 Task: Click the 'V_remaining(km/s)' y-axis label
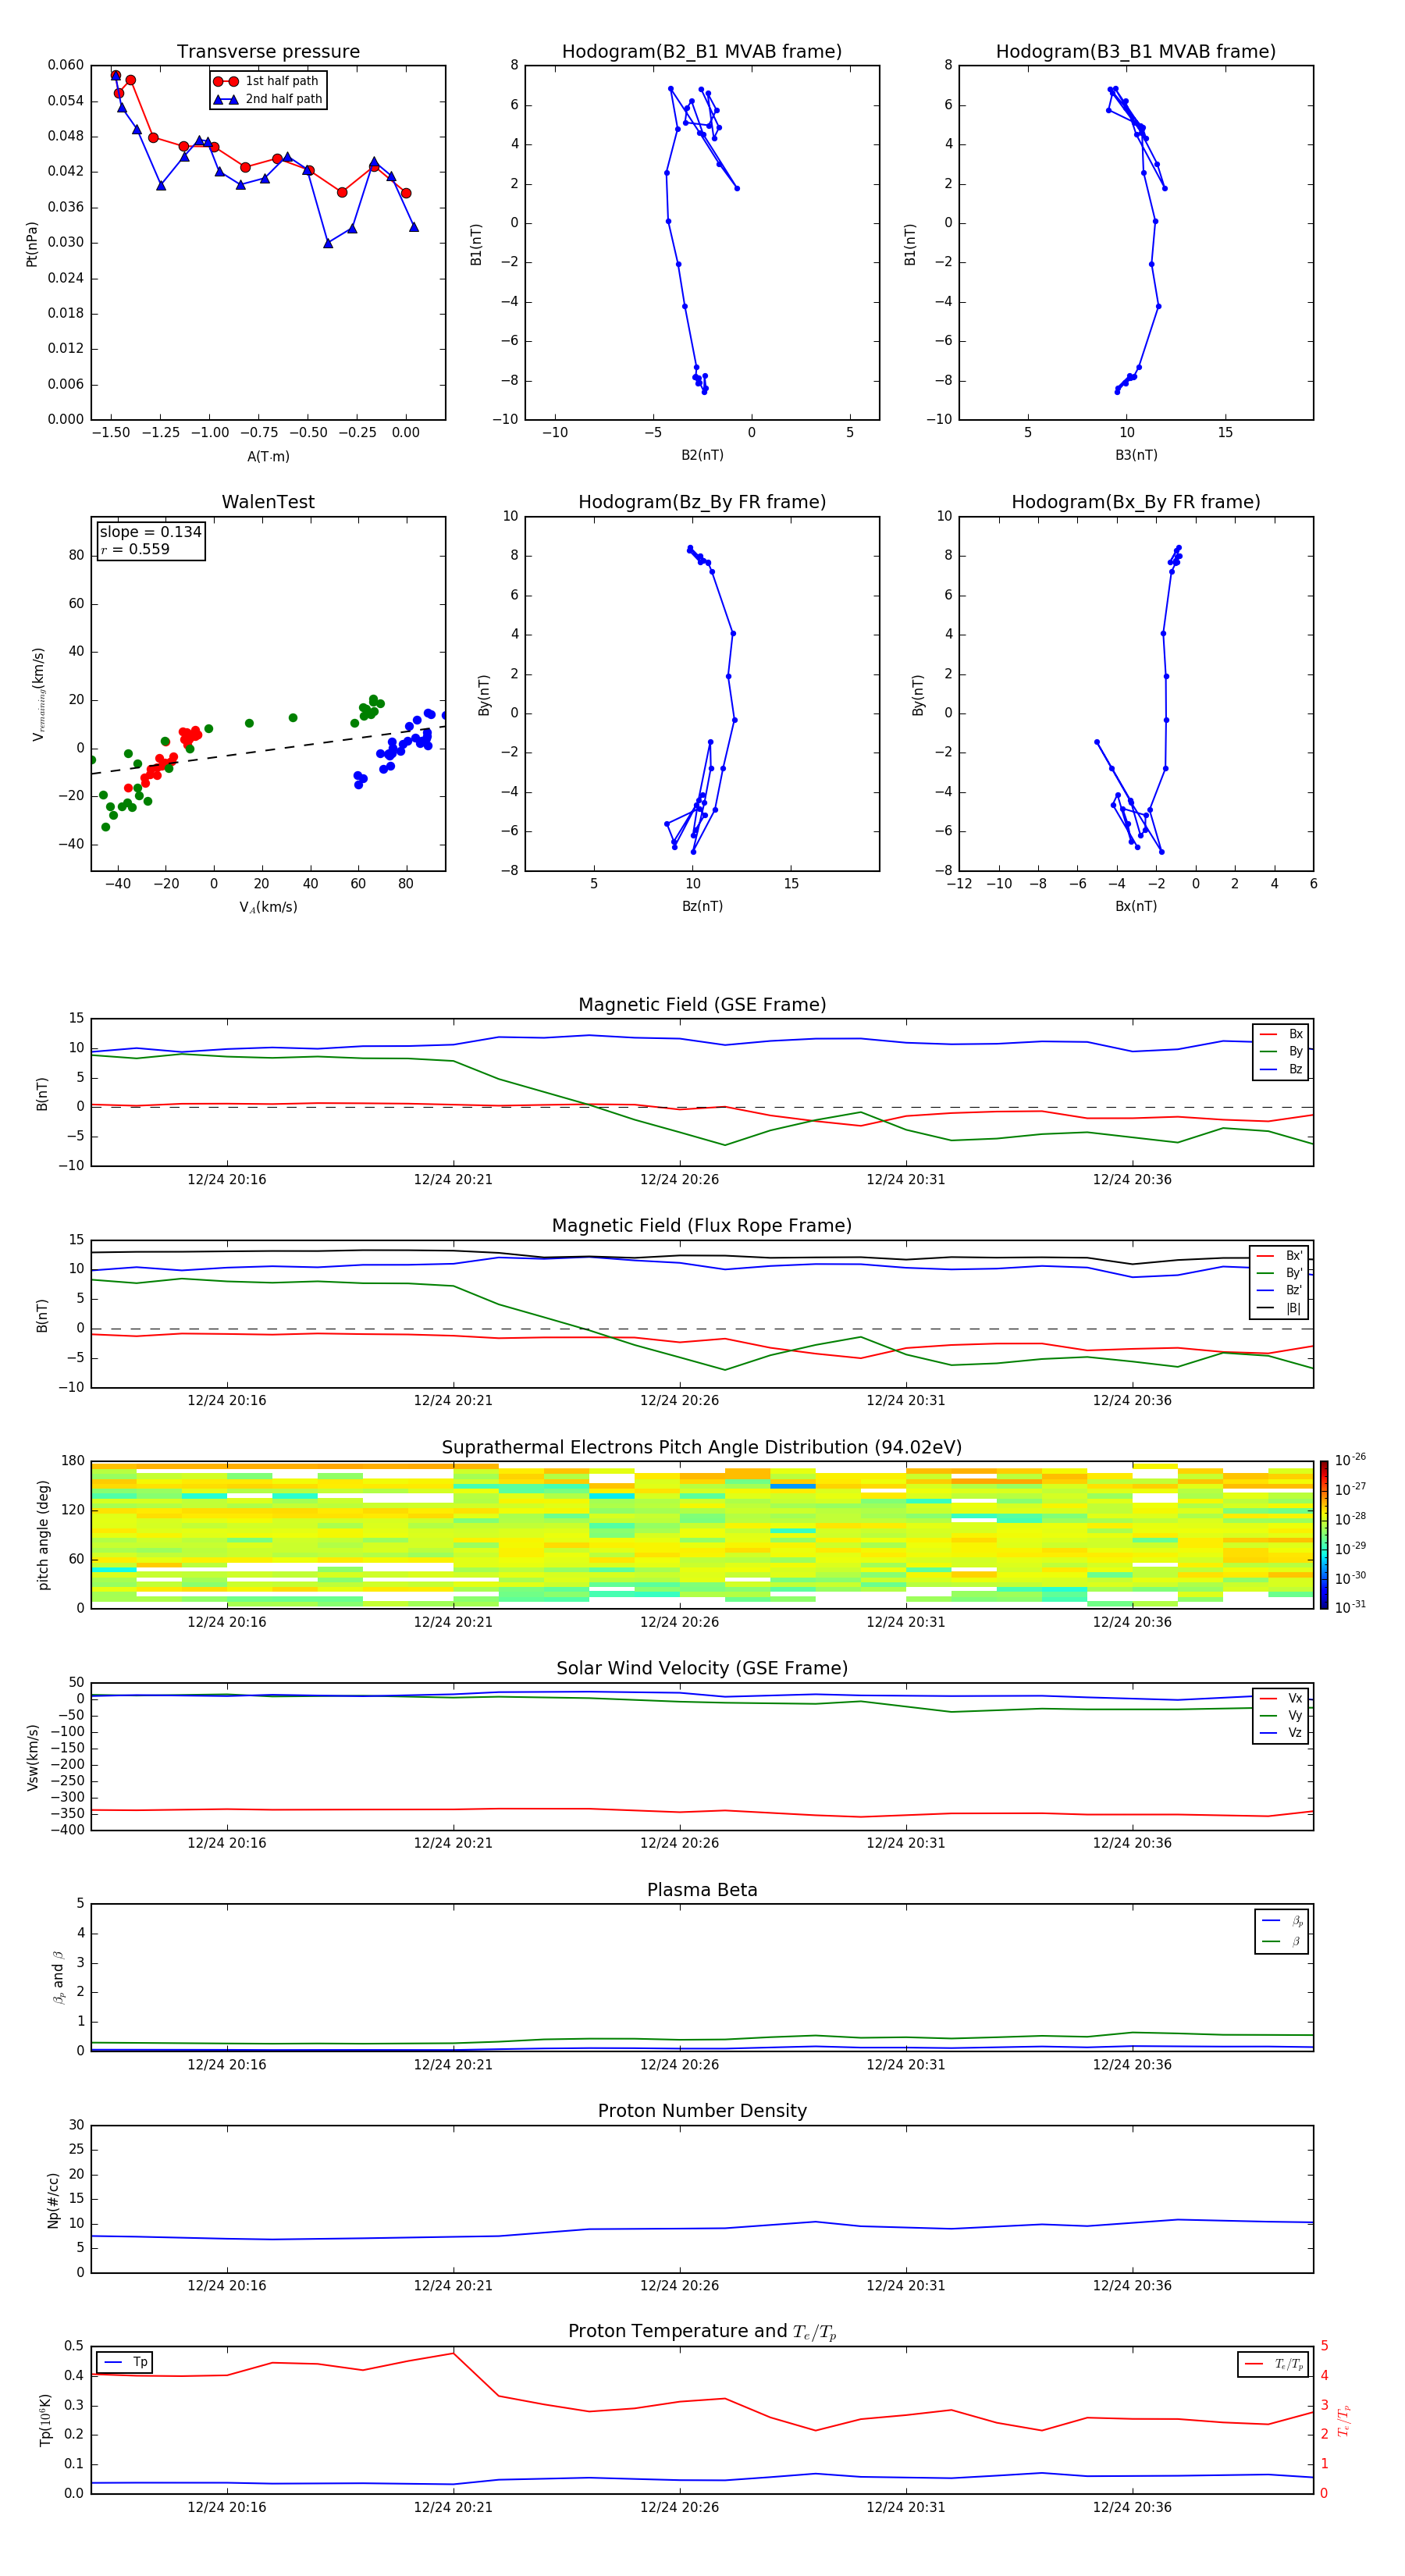click(x=39, y=694)
